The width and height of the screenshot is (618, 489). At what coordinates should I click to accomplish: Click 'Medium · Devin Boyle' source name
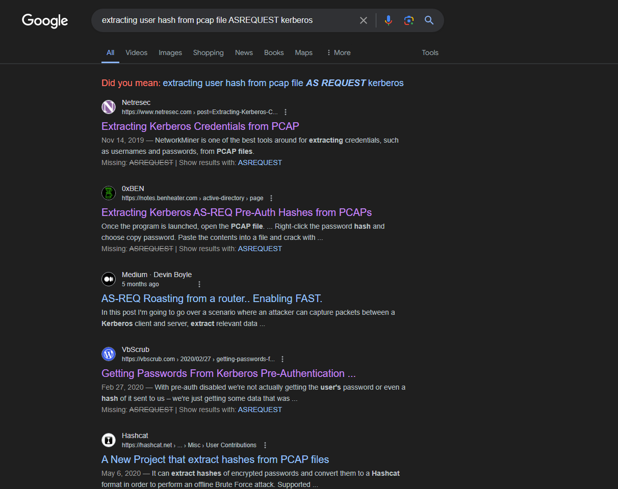click(157, 275)
